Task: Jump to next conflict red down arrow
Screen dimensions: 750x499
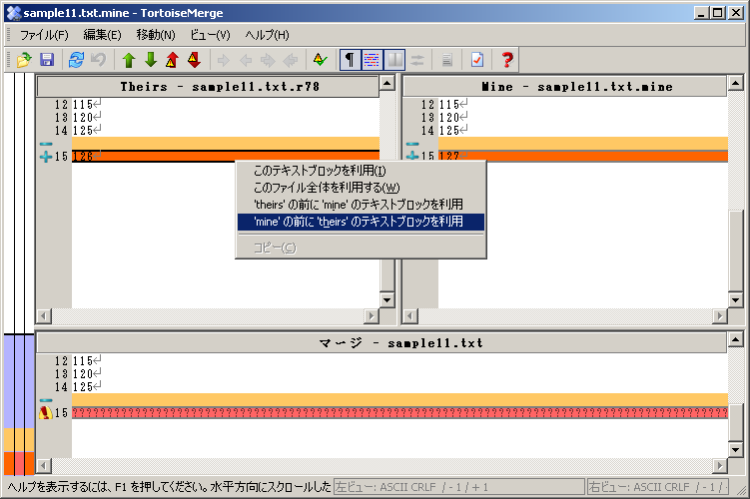Action: [x=194, y=60]
